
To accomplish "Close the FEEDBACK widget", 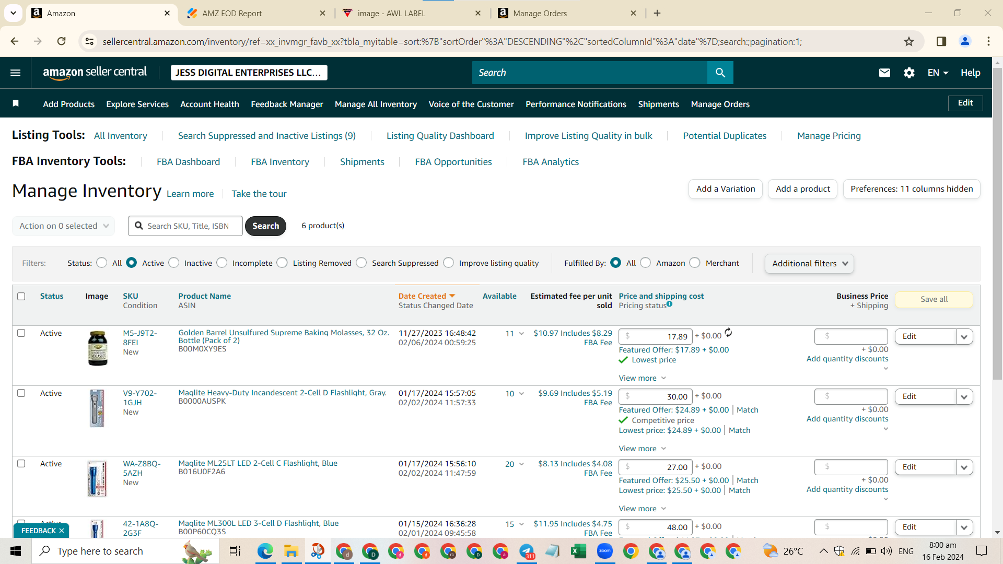I will 62,531.
